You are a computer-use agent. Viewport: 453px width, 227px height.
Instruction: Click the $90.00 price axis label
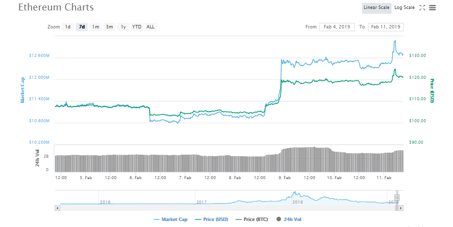click(416, 142)
